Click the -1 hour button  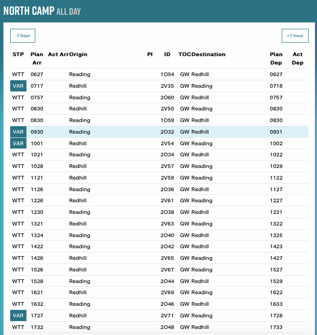[23, 36]
